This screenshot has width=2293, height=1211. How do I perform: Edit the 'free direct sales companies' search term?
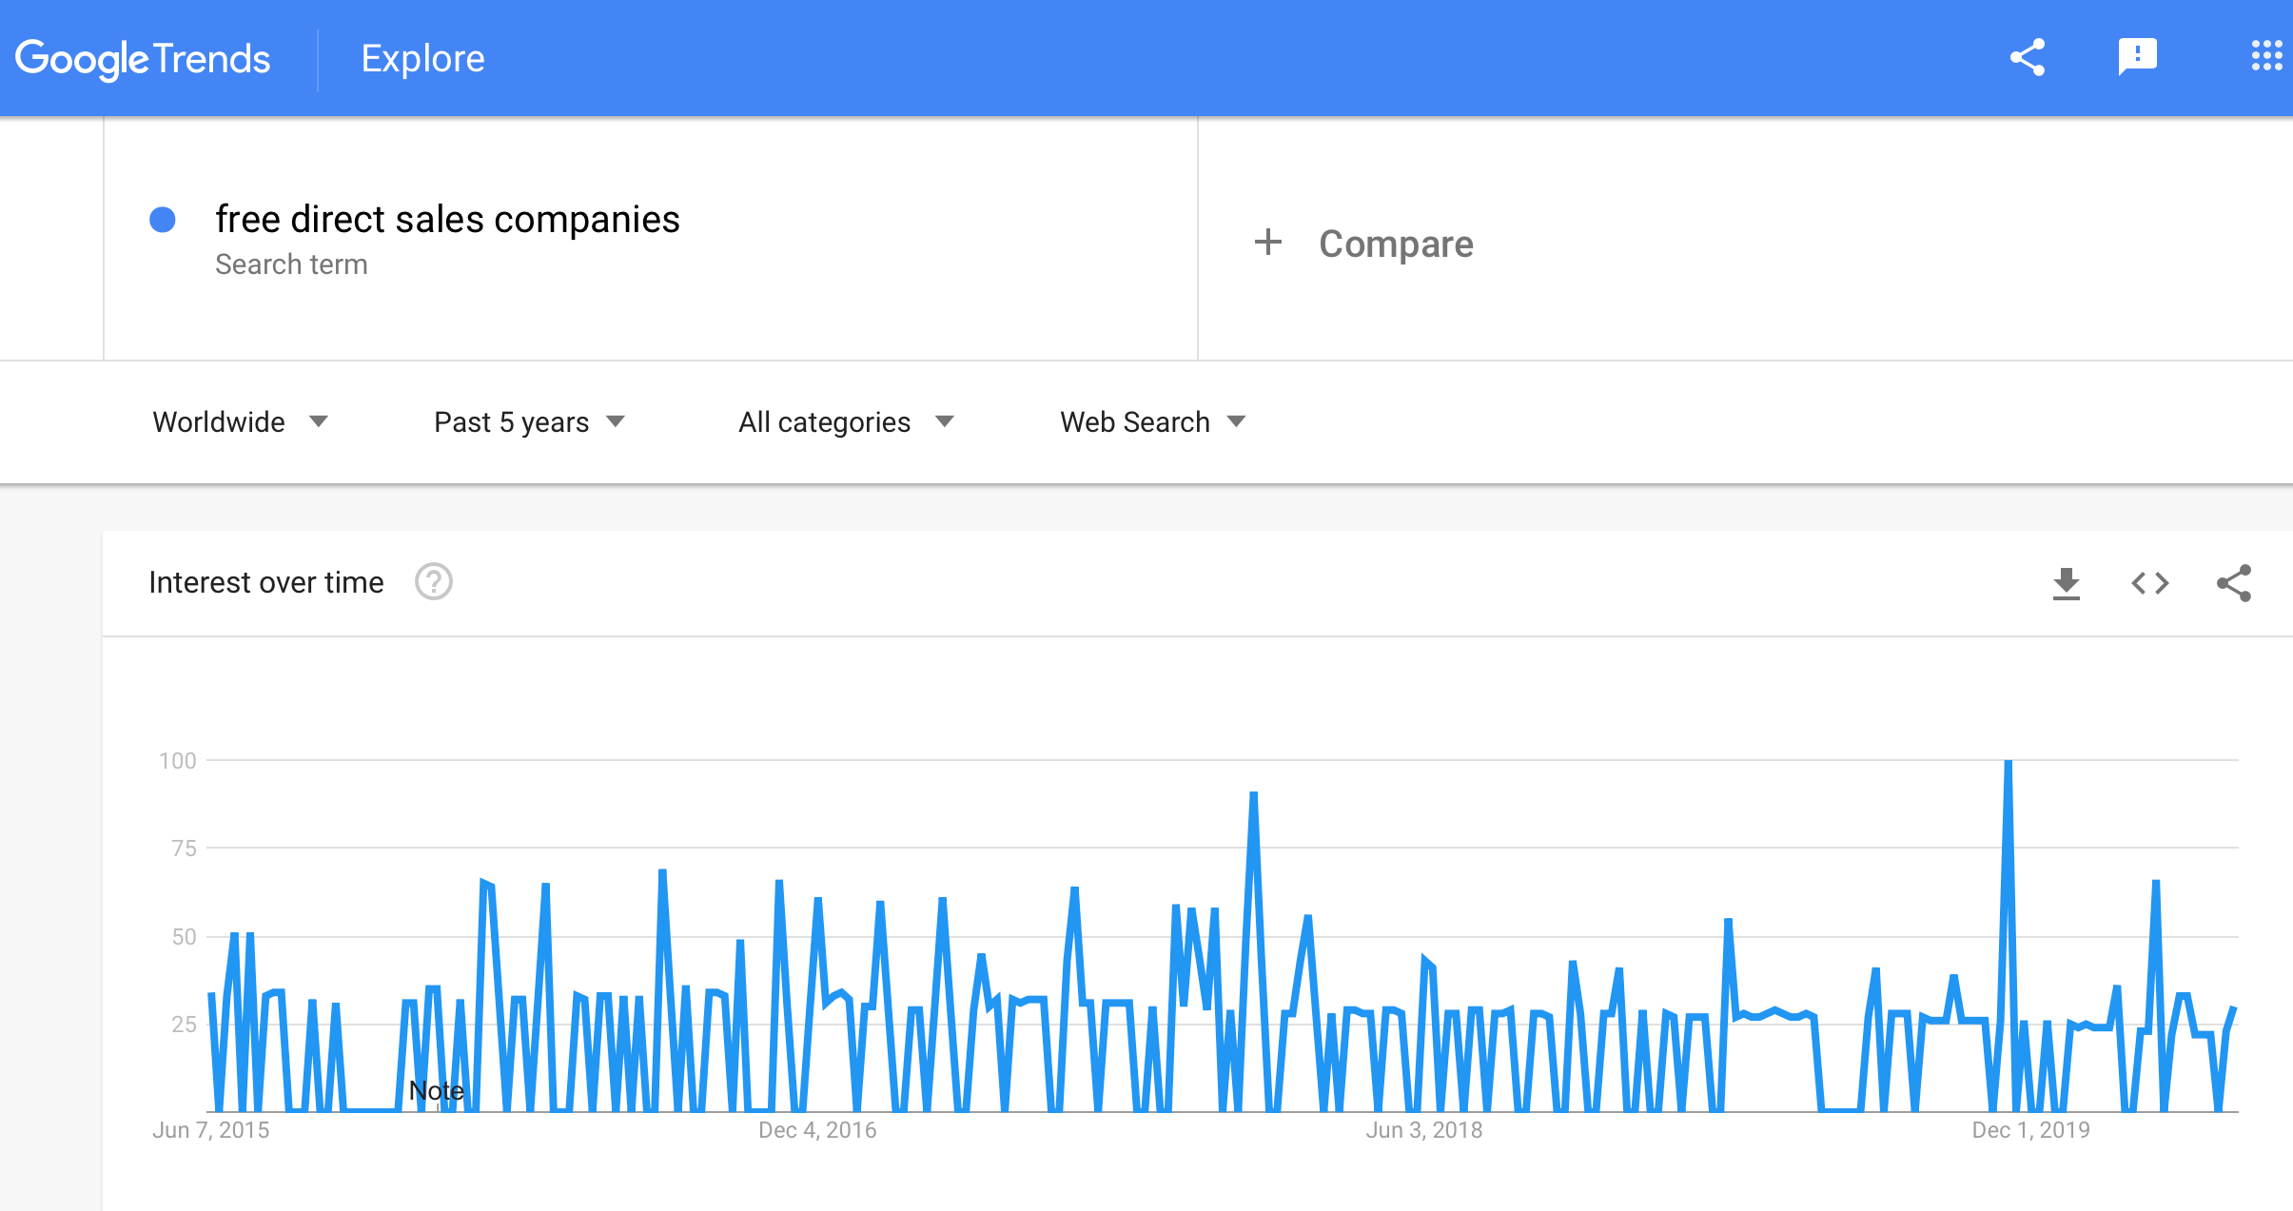447,220
